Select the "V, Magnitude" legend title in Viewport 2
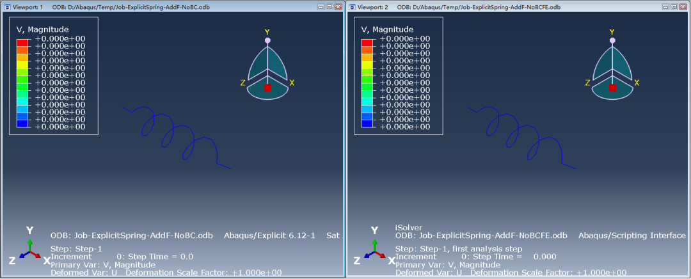The image size is (691, 279). (387, 29)
